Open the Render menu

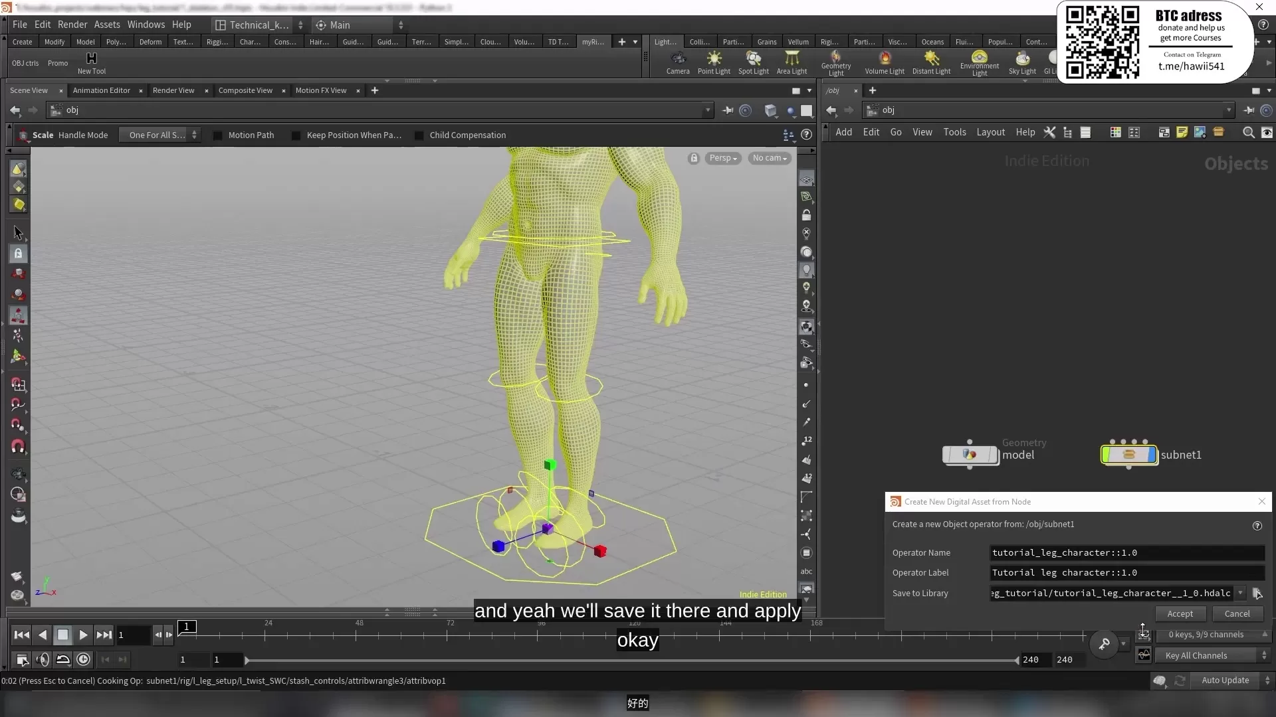(72, 25)
